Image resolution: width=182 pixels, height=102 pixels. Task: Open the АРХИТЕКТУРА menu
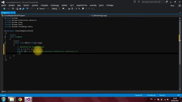coord(82,5)
